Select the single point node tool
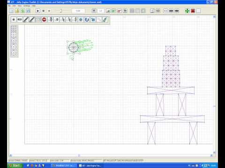Screen dimensions: 225x168 coord(14,20)
